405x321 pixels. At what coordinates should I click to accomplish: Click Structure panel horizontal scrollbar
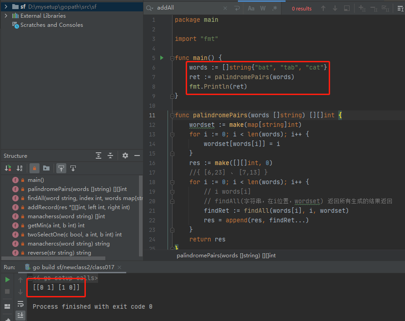(53, 258)
